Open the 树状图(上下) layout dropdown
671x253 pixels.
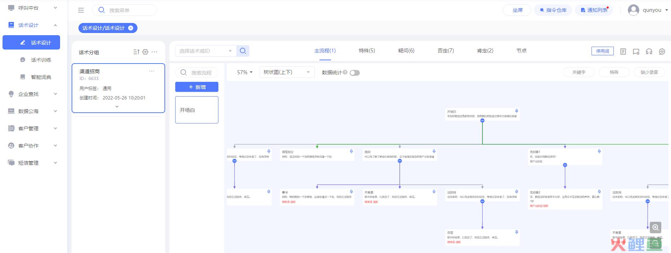(287, 72)
